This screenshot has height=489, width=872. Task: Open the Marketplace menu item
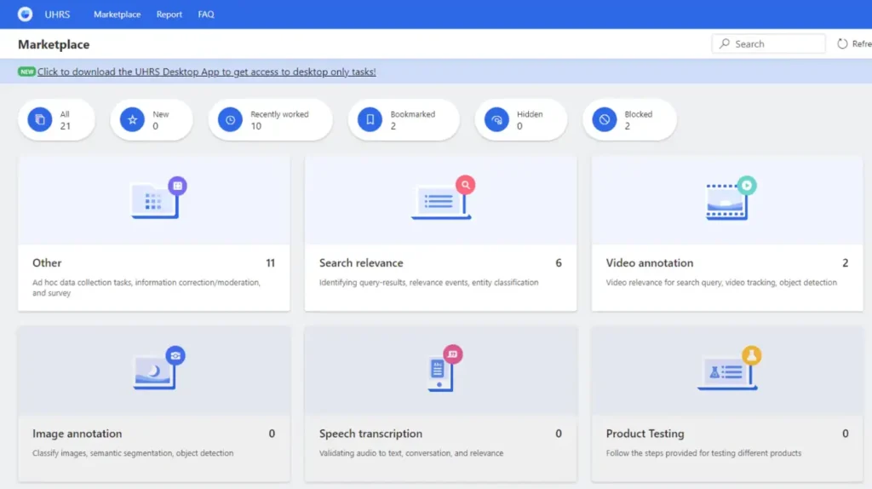pyautogui.click(x=117, y=14)
